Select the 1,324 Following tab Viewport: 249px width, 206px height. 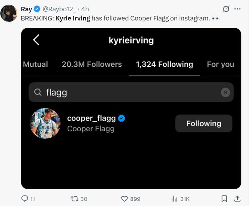tap(164, 64)
